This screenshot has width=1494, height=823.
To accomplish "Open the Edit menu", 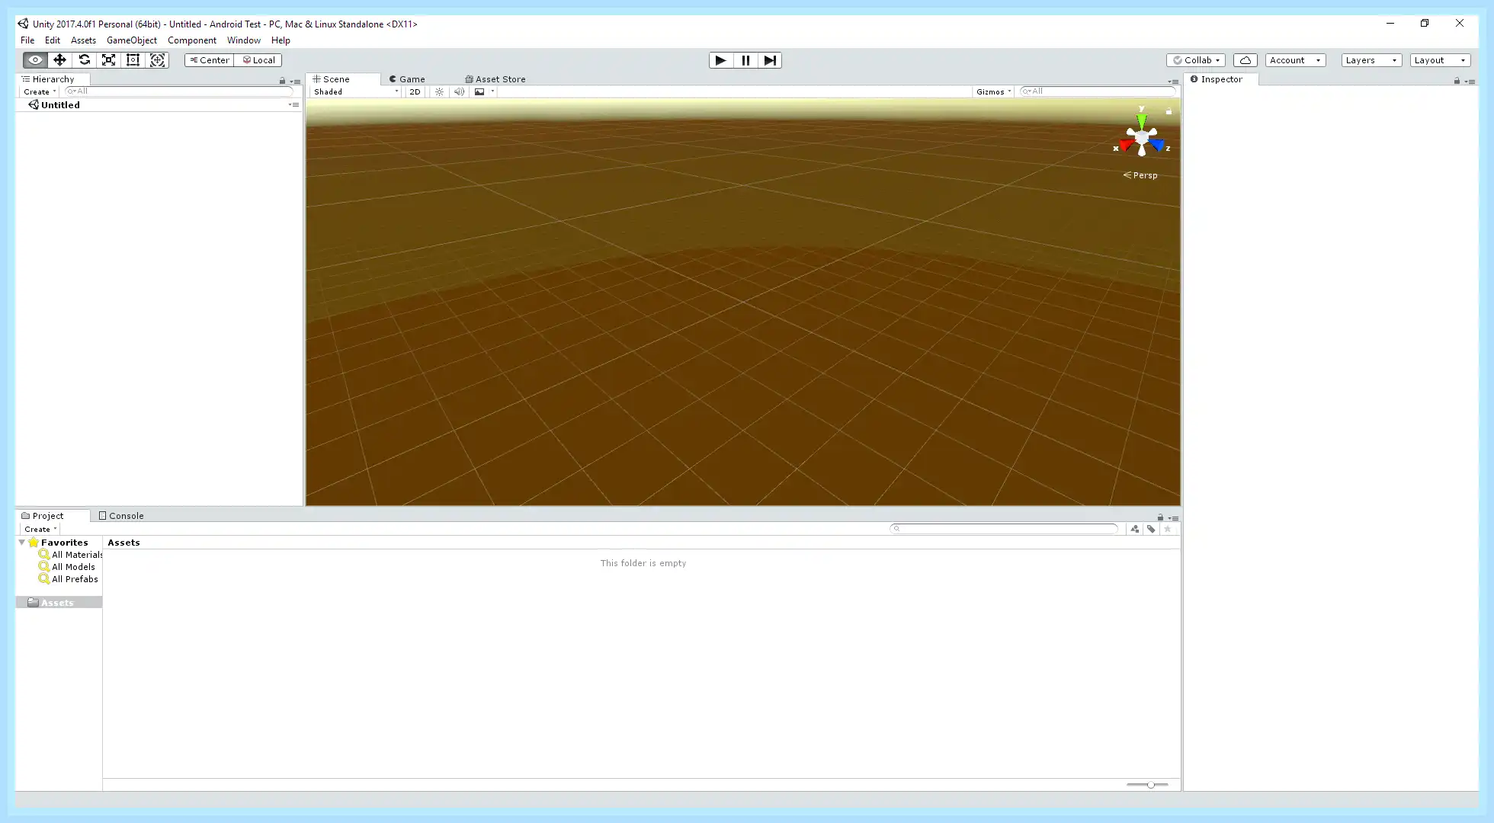I will pyautogui.click(x=53, y=40).
